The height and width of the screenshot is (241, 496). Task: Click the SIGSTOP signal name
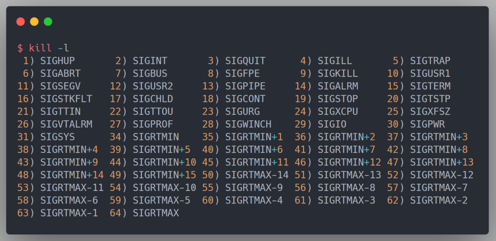(338, 99)
